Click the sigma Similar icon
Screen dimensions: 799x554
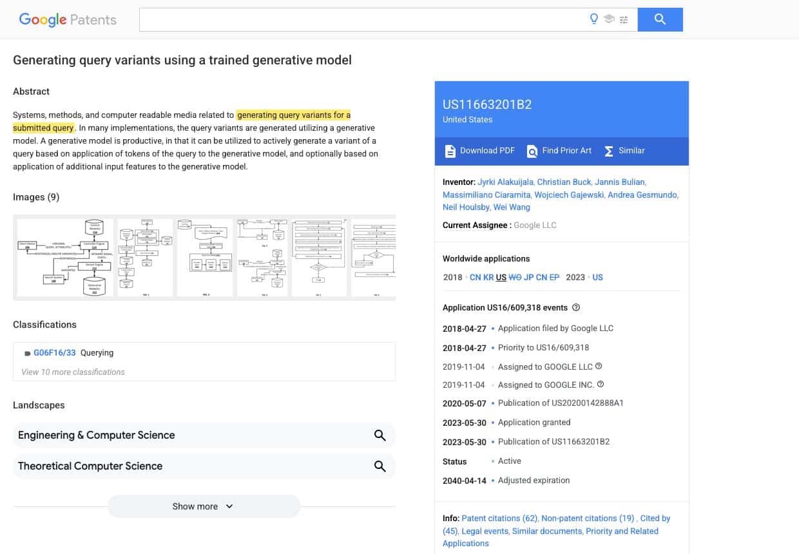609,151
